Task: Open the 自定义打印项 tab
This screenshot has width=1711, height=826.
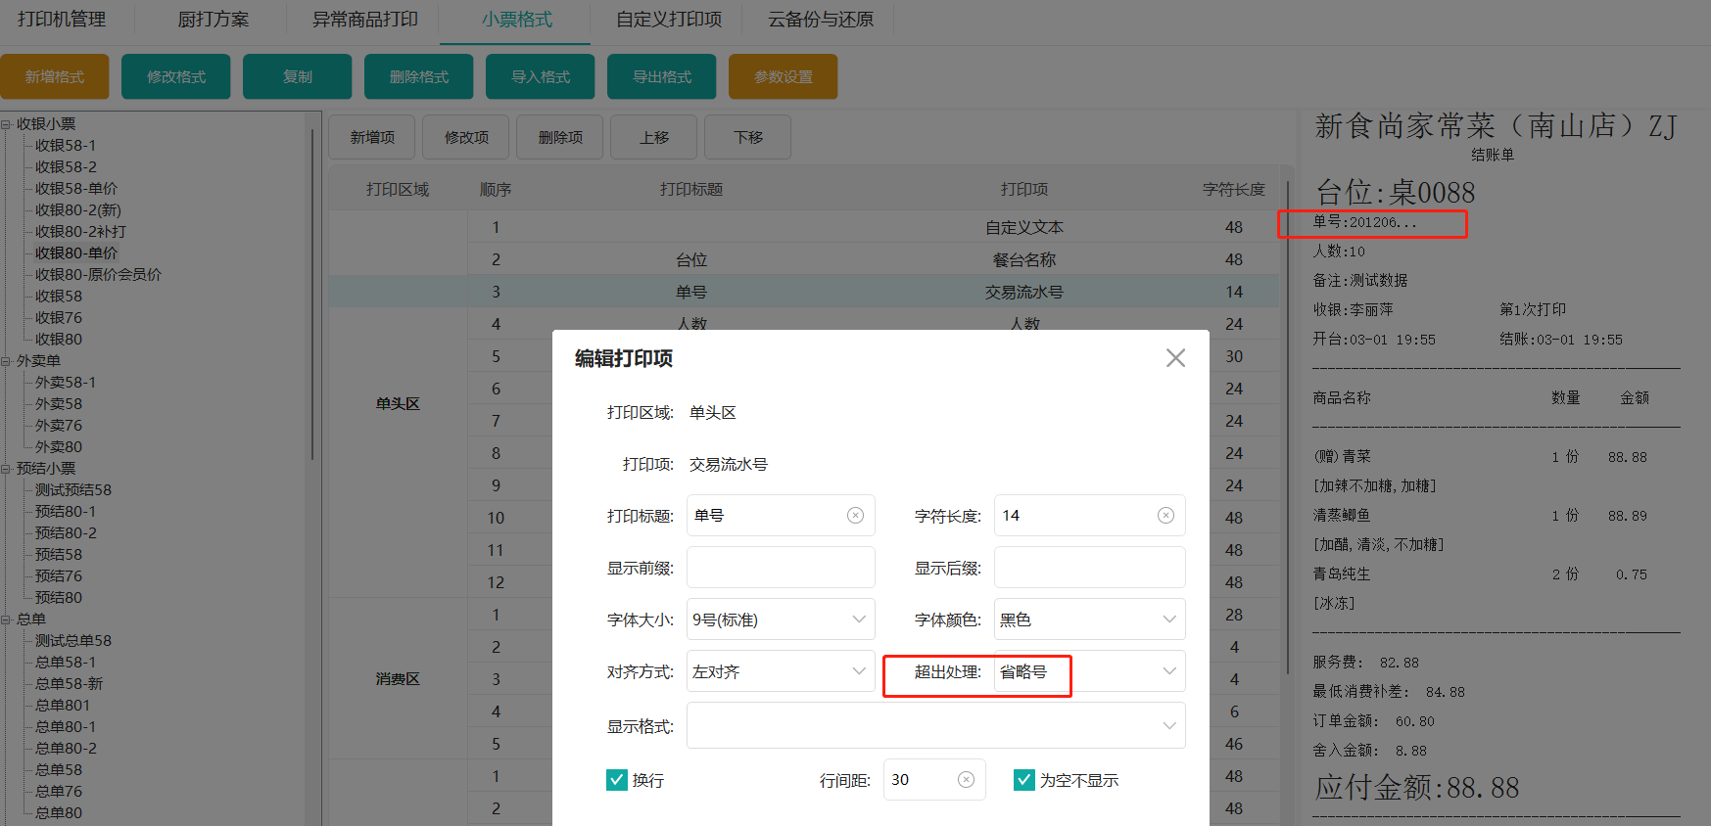Action: (x=669, y=20)
